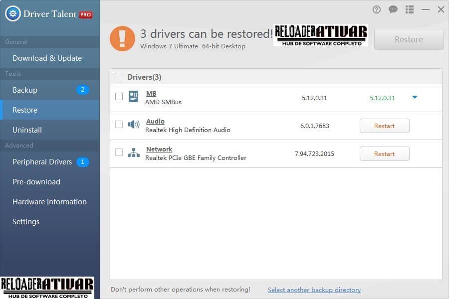Open Pre-download section

pos(50,182)
